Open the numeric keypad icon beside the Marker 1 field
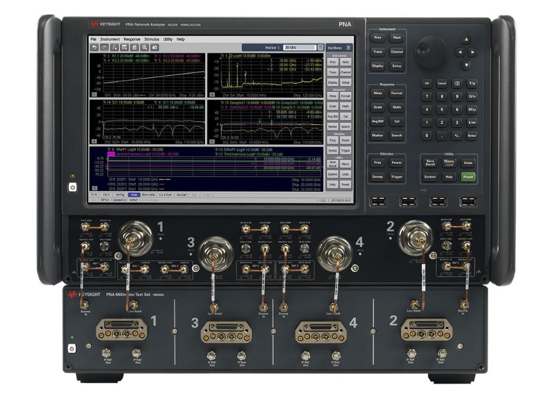This screenshot has height=409, width=546. pyautogui.click(x=321, y=48)
